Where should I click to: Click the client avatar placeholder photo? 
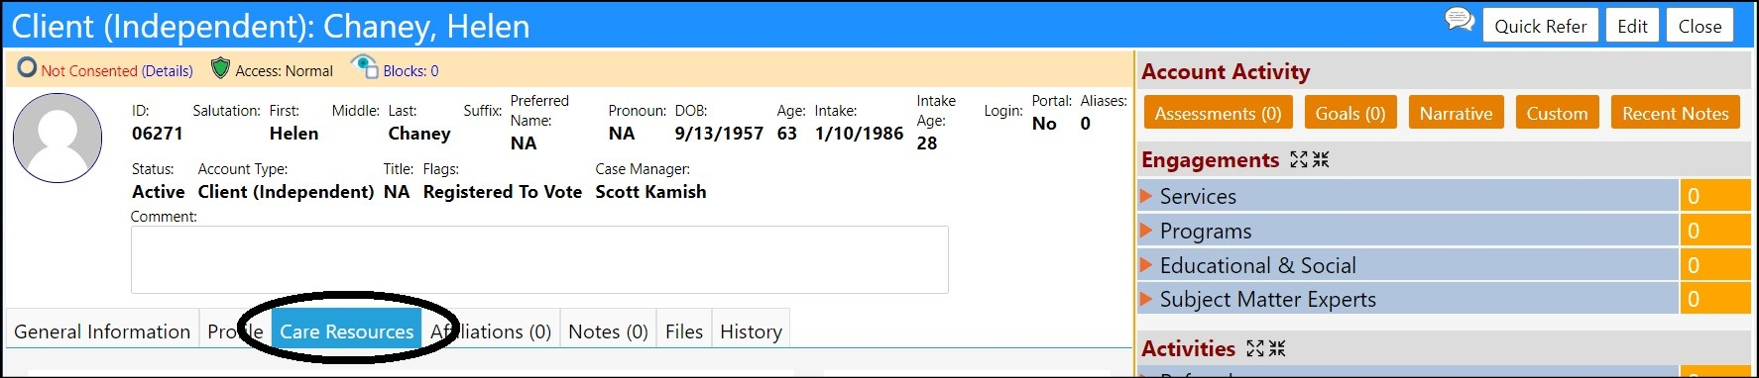pos(58,138)
